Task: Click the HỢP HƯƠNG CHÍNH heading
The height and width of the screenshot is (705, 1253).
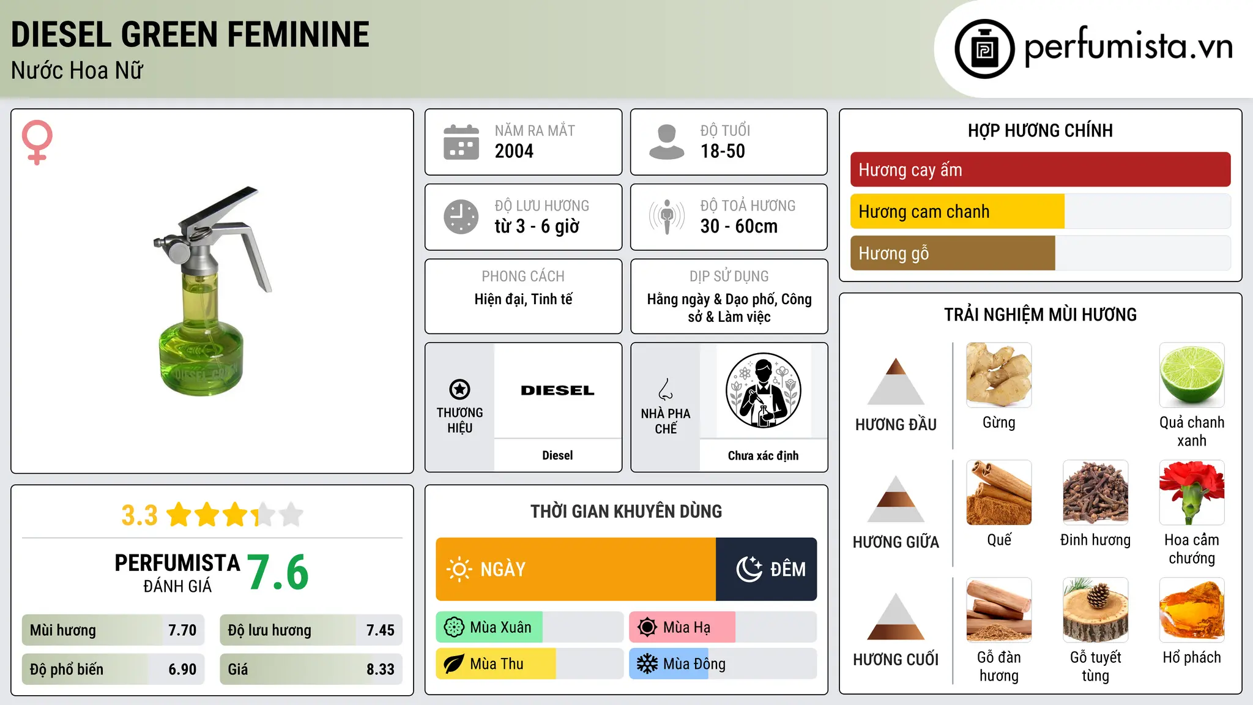Action: 1040,130
